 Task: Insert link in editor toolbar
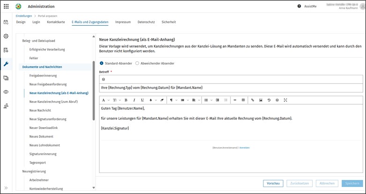coord(252,100)
